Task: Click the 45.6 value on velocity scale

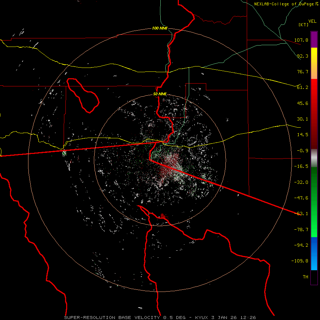Action: 303,103
